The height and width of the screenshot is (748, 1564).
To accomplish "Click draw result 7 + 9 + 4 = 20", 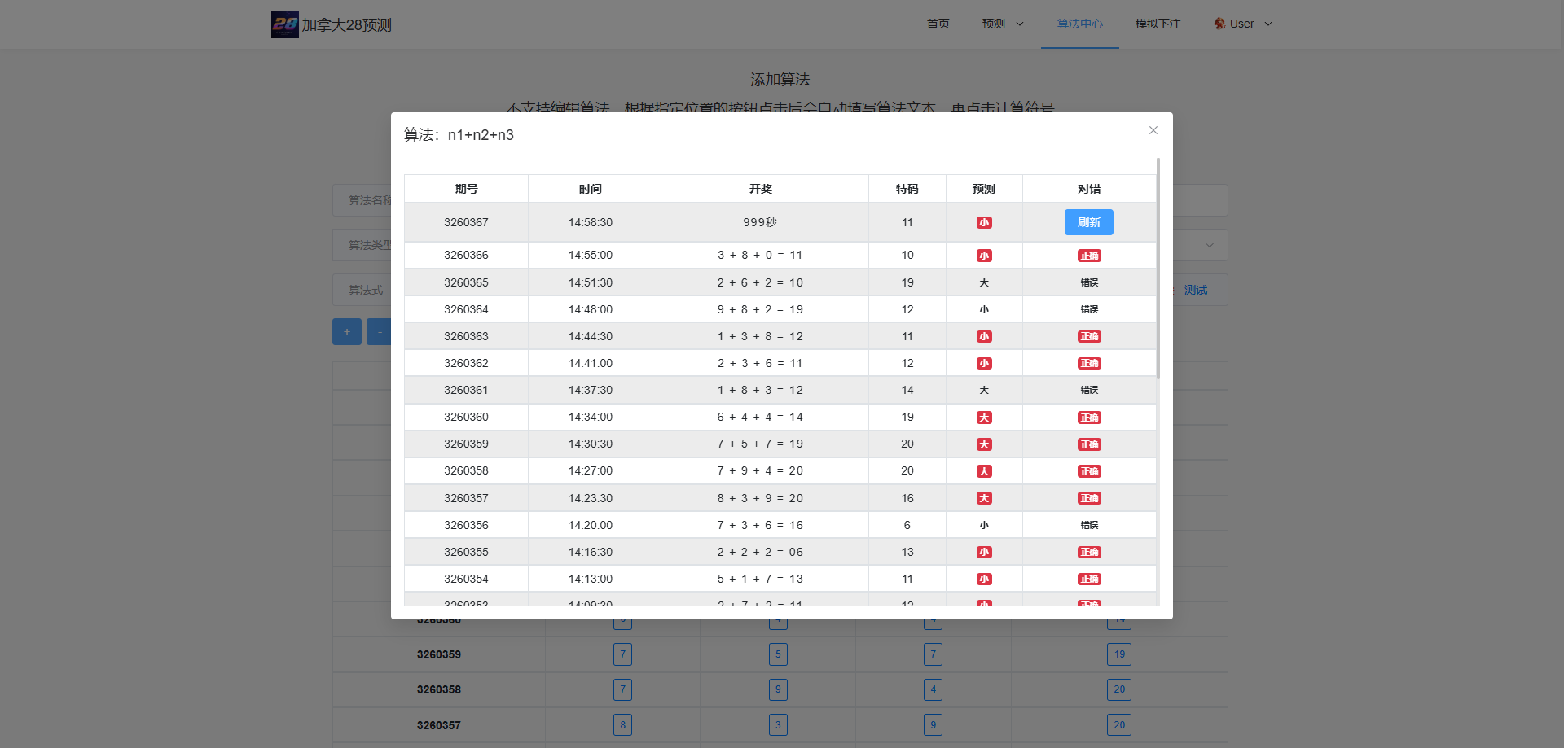I will click(x=760, y=470).
